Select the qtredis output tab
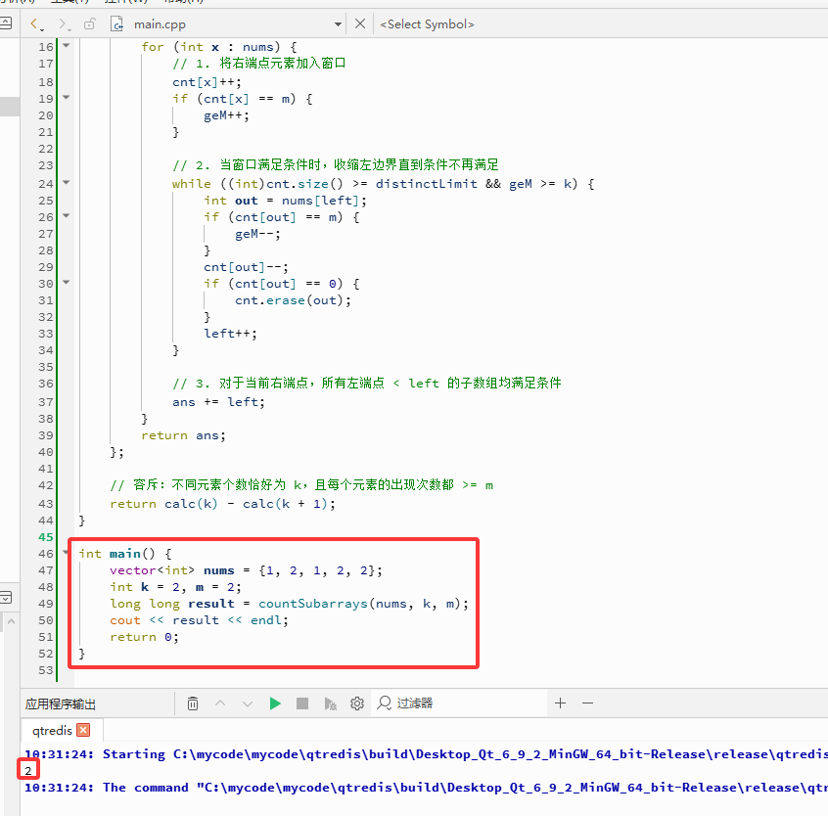 [x=52, y=731]
